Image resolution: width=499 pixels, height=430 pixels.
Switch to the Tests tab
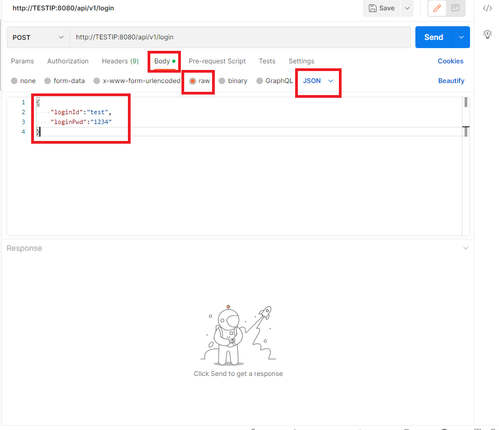(x=267, y=61)
